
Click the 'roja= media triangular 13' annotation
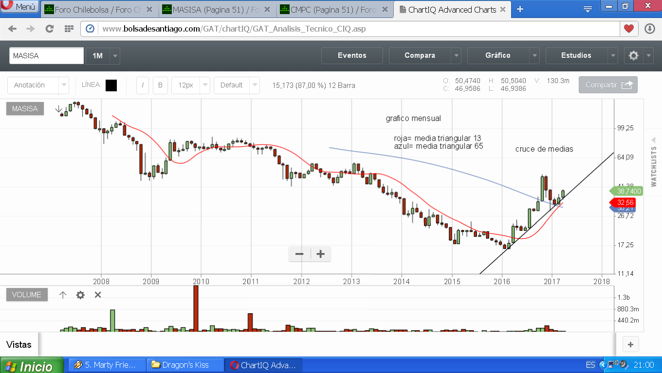coord(438,138)
